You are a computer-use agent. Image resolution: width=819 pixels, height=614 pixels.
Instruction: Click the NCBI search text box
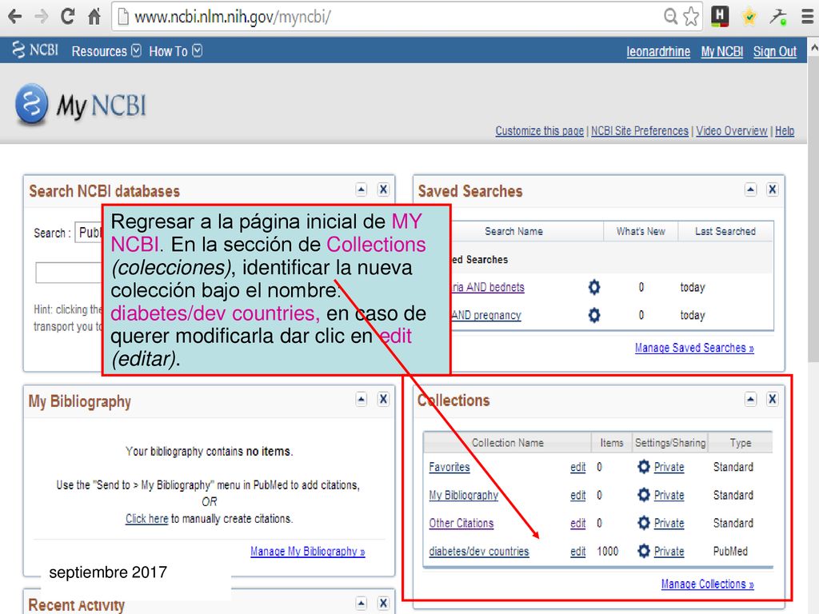(x=69, y=273)
